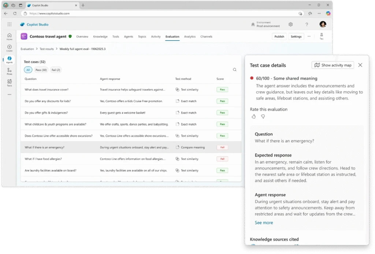
Task: Open more options next to Settings button
Action: coord(309,37)
